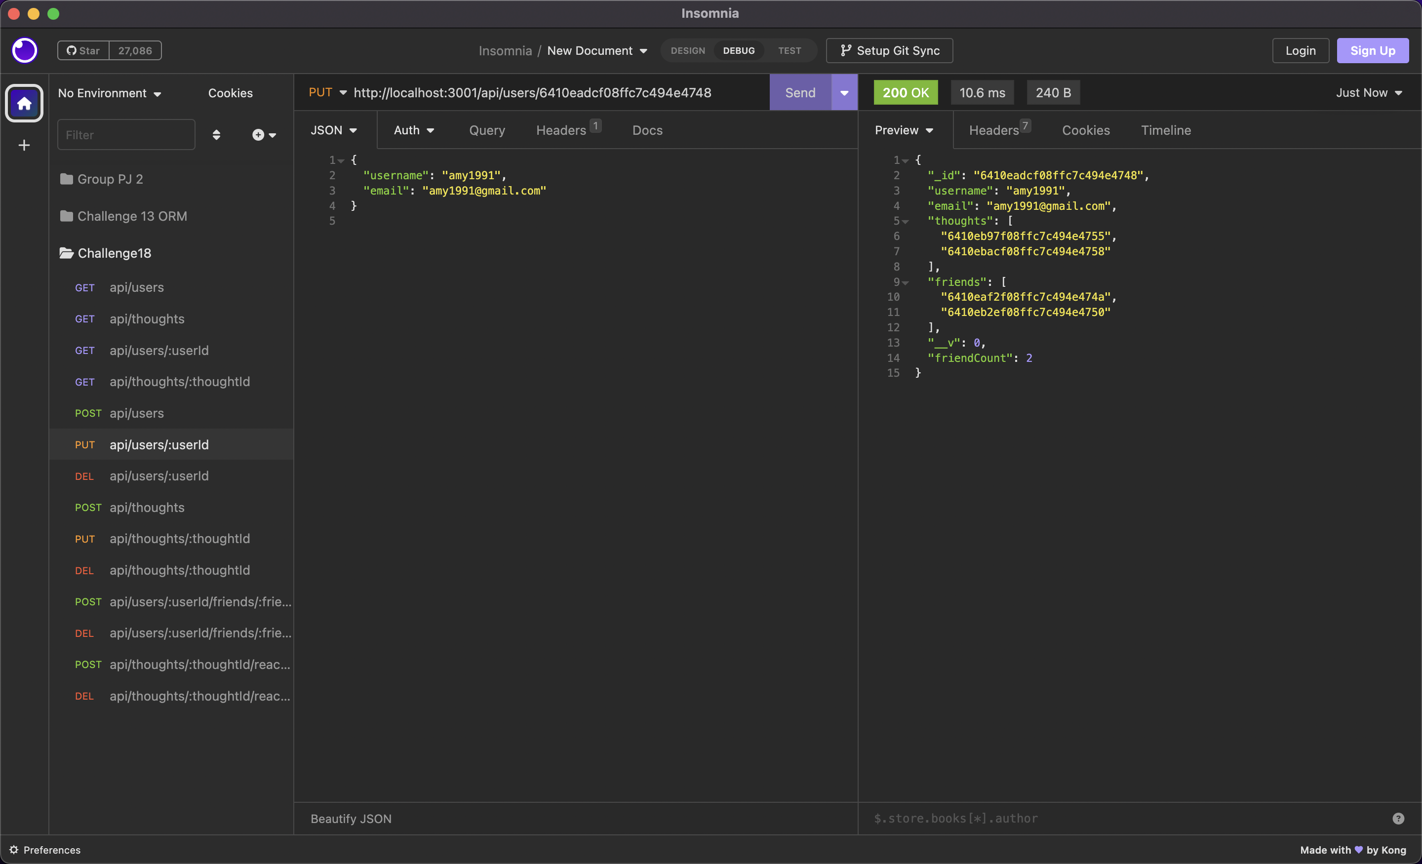The image size is (1422, 864).
Task: Switch to the TEST mode toggle
Action: (789, 50)
